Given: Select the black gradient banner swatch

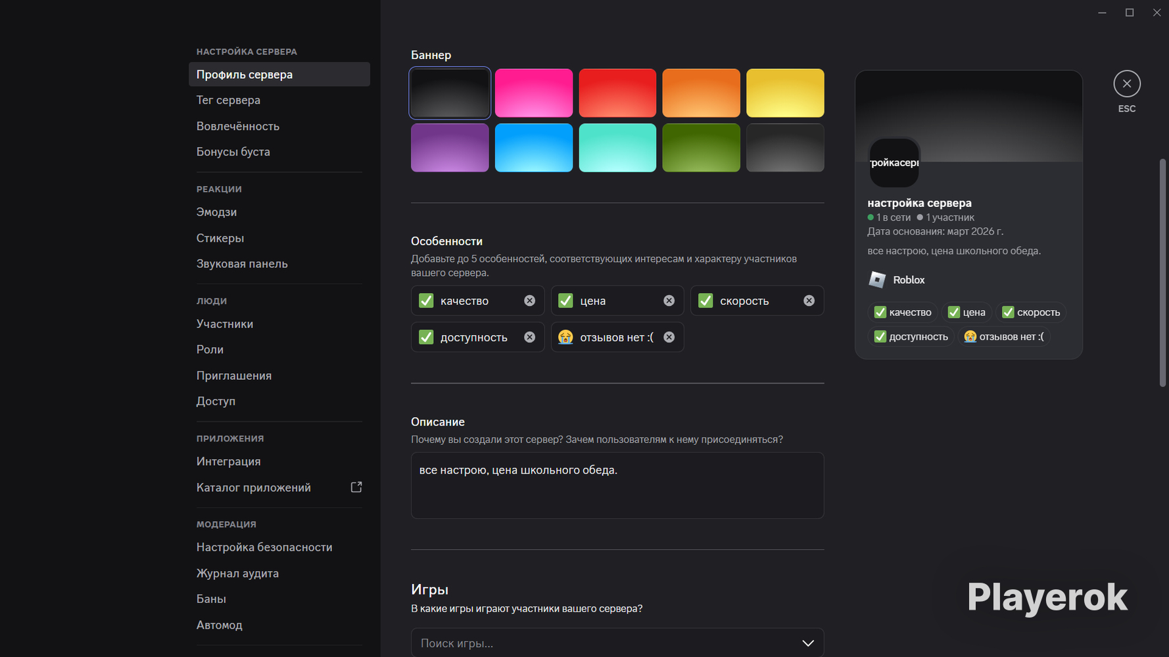Looking at the screenshot, I should tap(450, 93).
